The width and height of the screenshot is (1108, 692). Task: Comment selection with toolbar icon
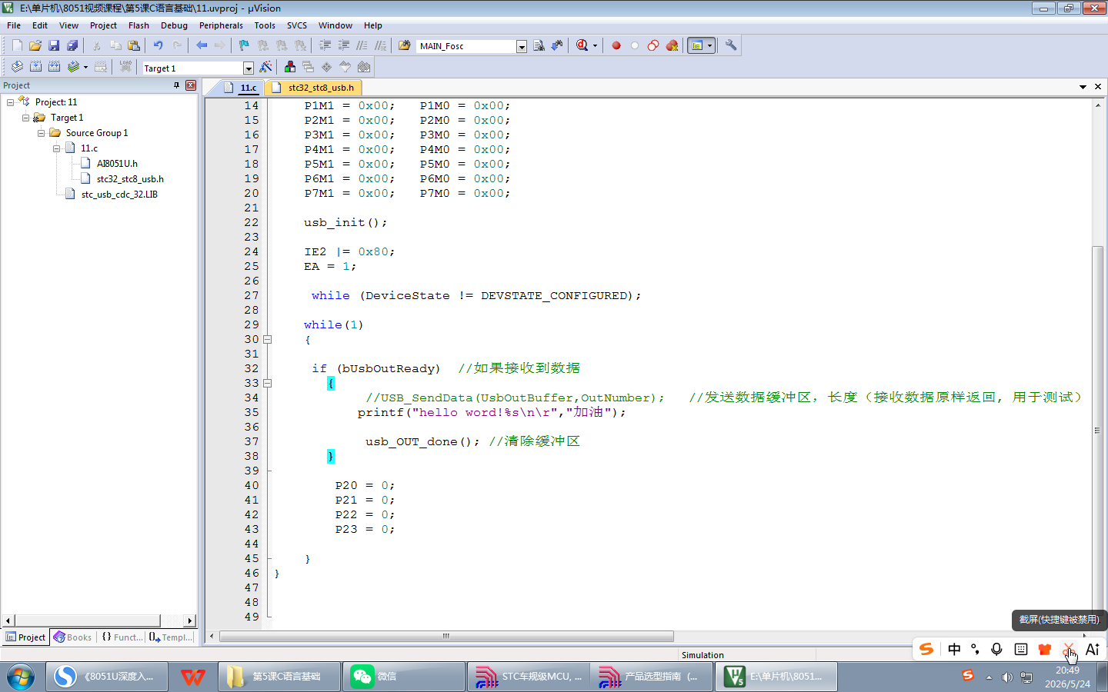coord(362,46)
